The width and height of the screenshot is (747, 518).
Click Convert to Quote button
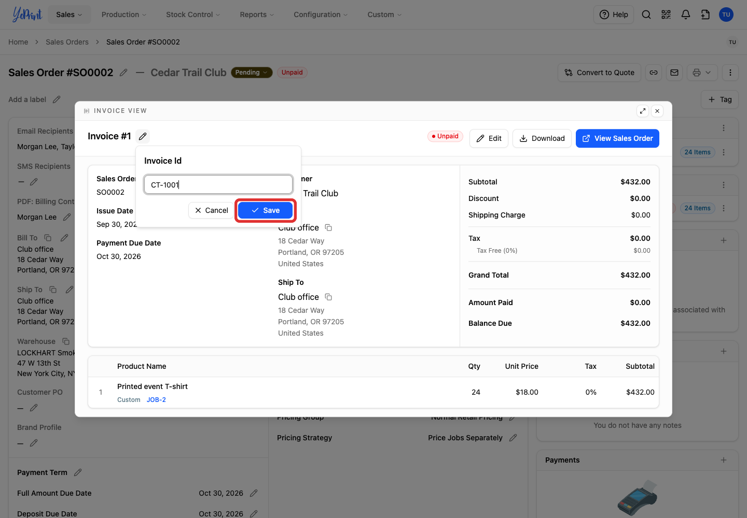[x=599, y=73]
